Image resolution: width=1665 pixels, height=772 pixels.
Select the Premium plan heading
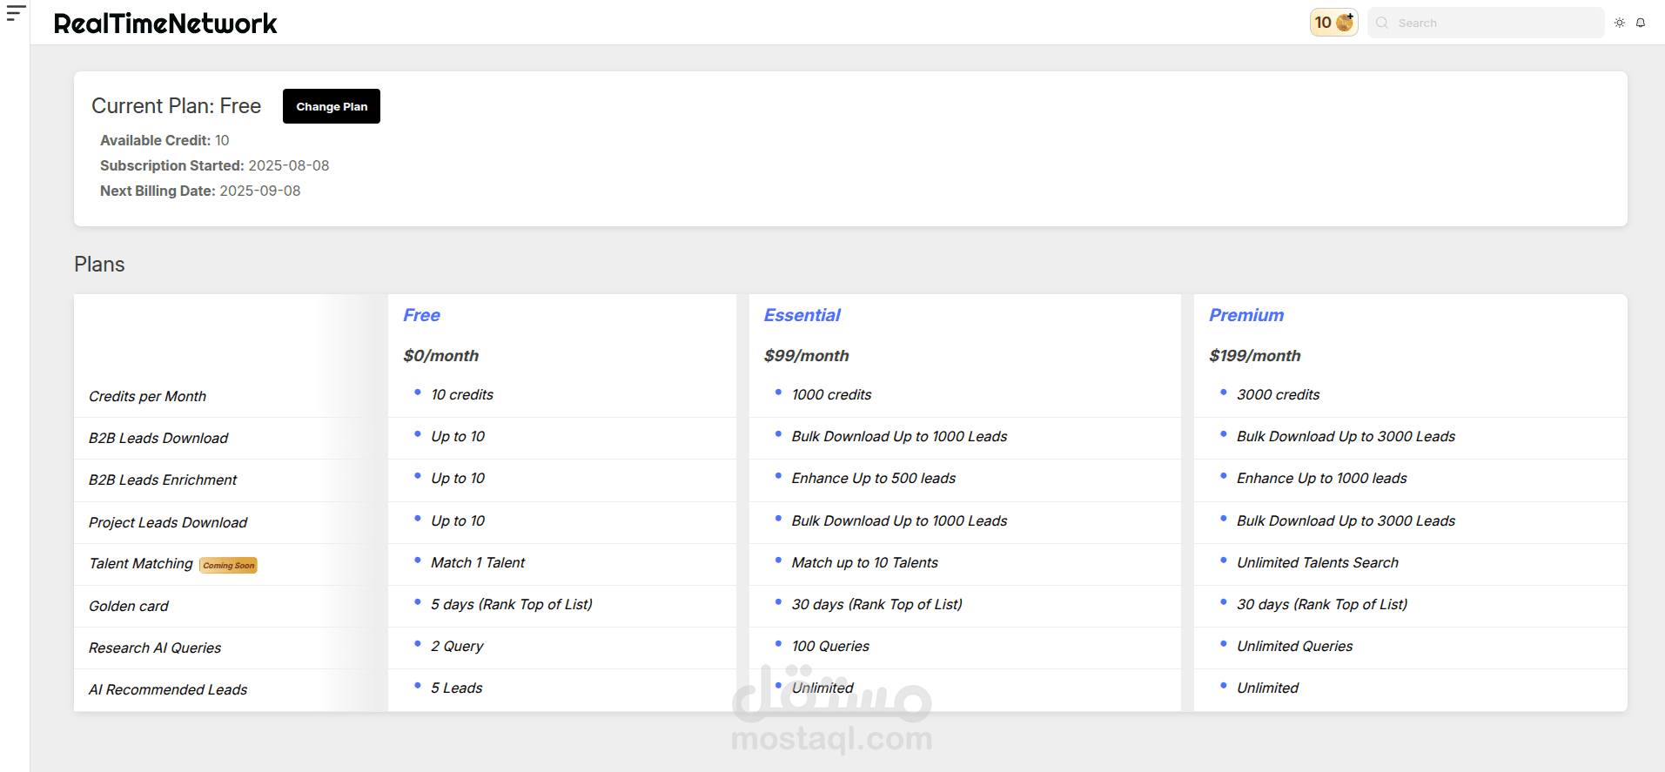click(x=1245, y=315)
